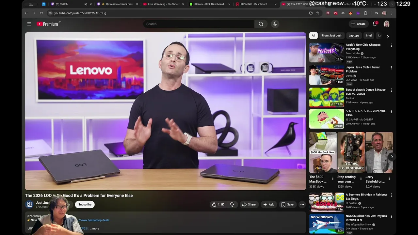Image resolution: width=418 pixels, height=235 pixels.
Task: Open the Japan Has a Stolen Ferrari thumbnail
Action: click(x=327, y=75)
